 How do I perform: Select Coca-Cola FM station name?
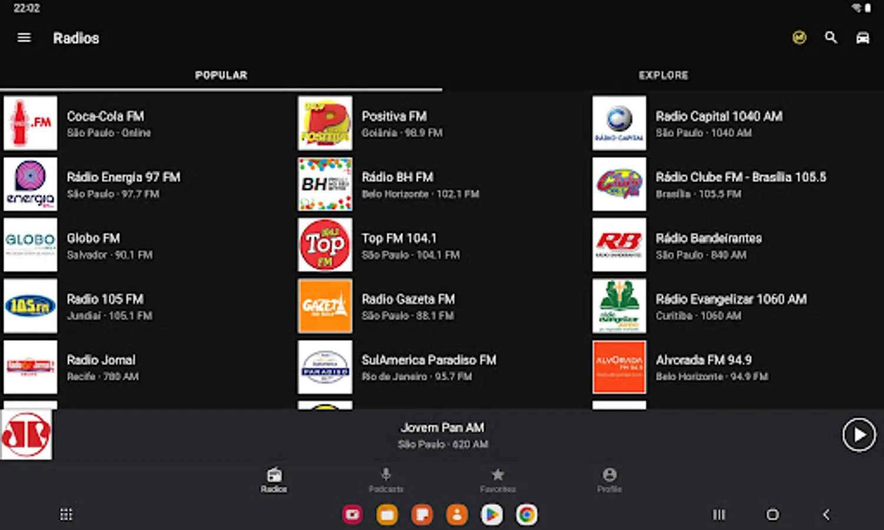click(x=105, y=117)
